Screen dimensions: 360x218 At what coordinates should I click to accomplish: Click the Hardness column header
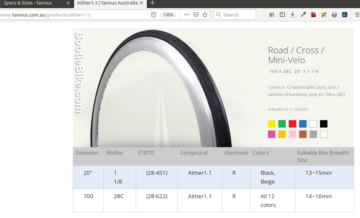[x=236, y=153]
